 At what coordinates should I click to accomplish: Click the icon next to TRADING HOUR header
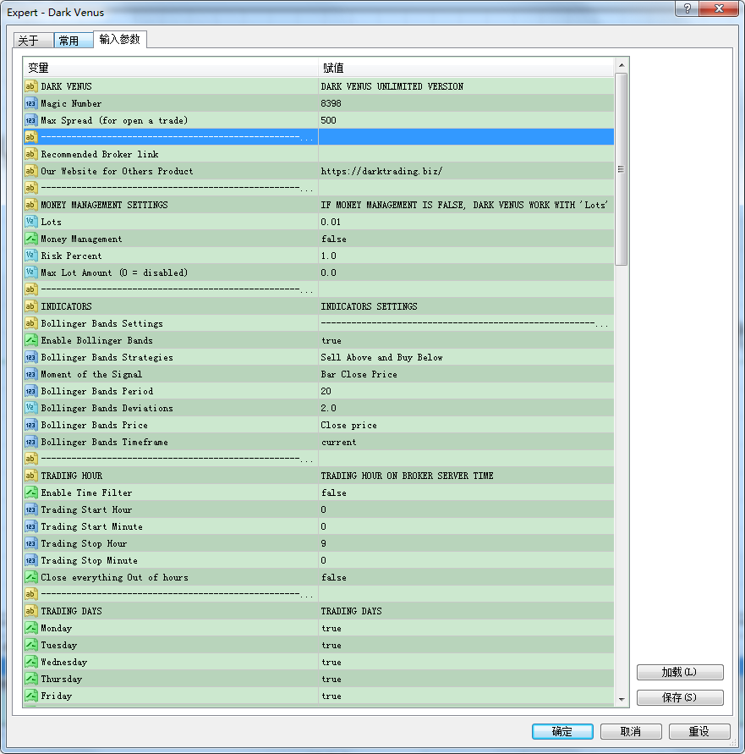coord(31,476)
